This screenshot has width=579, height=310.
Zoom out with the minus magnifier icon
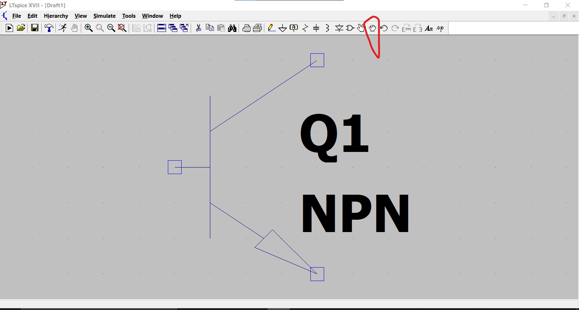tap(111, 28)
